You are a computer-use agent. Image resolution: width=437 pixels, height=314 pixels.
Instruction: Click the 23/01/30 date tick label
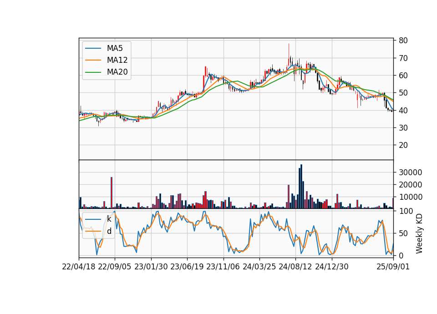(151, 267)
